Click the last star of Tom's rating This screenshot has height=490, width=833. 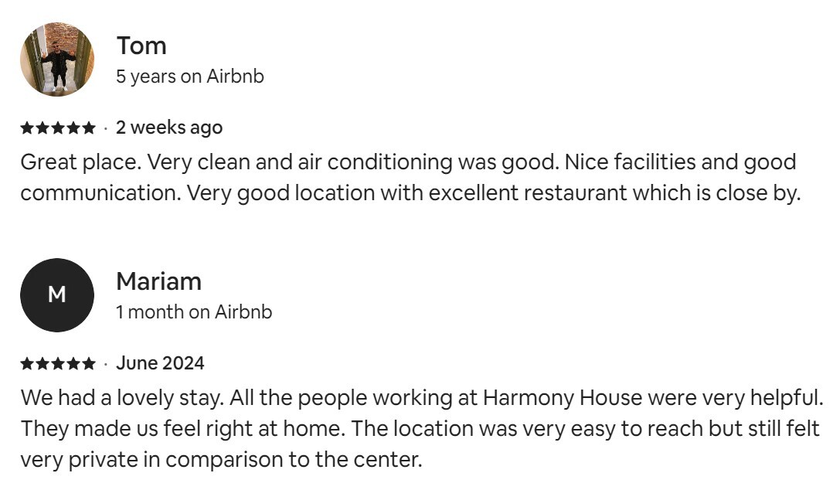[x=89, y=128]
